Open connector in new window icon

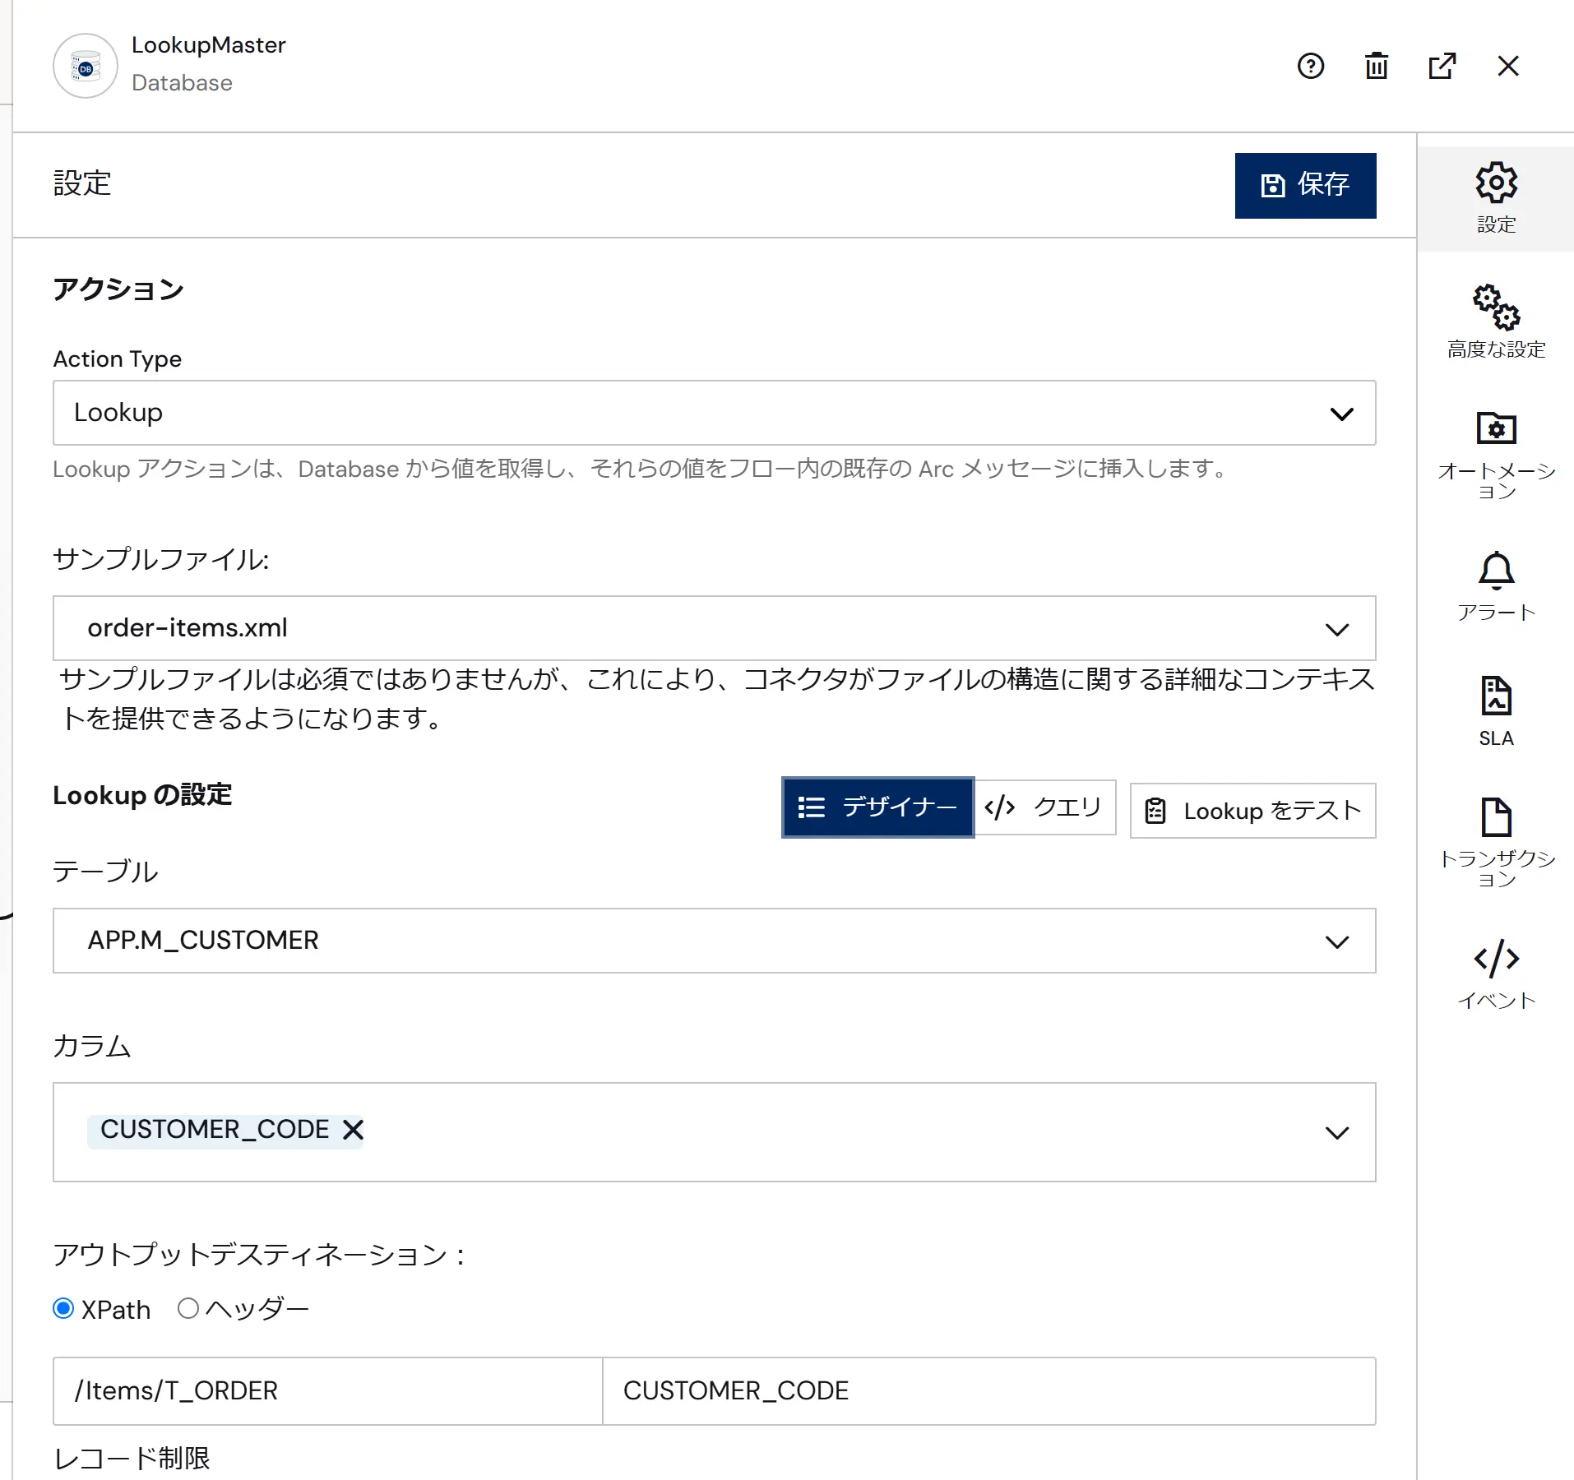pyautogui.click(x=1442, y=66)
